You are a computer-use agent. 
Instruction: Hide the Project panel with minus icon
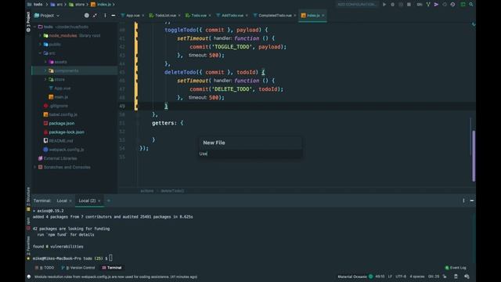pyautogui.click(x=113, y=16)
